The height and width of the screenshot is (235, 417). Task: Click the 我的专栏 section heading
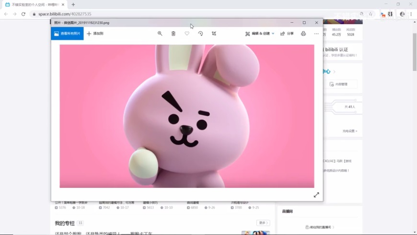point(65,223)
